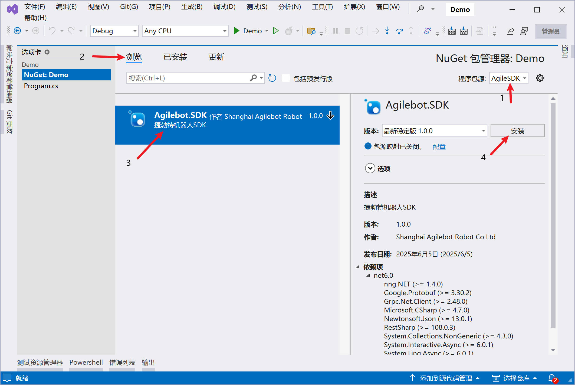Open Test Explorer (测试资源管理器) bottom tab
The height and width of the screenshot is (385, 575).
coord(40,363)
